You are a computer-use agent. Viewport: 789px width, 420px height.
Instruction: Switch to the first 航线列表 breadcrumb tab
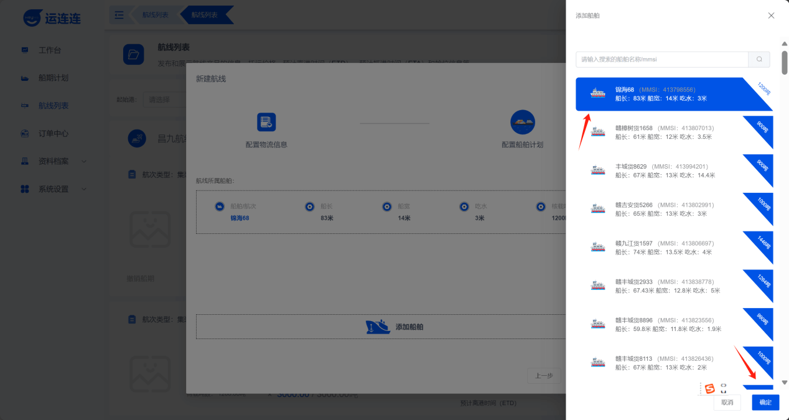pyautogui.click(x=153, y=15)
